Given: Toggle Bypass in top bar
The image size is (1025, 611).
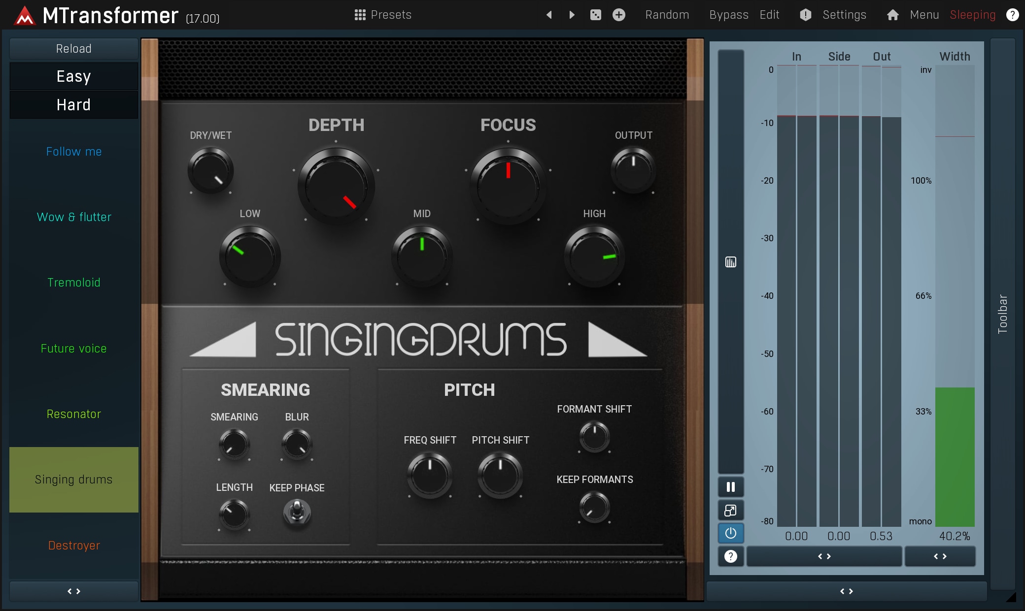Looking at the screenshot, I should point(728,15).
